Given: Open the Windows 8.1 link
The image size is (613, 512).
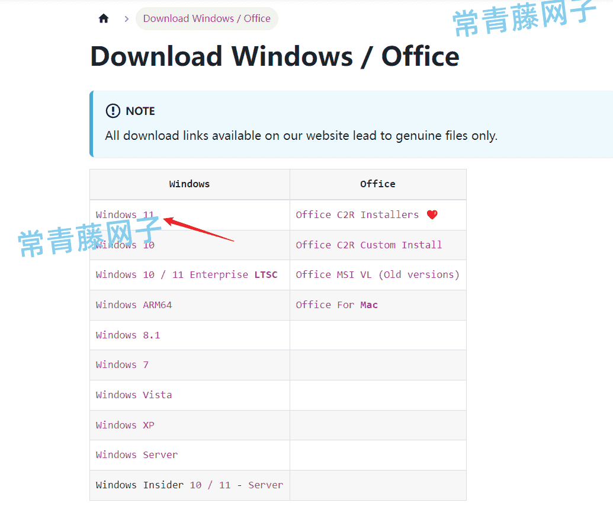Looking at the screenshot, I should (x=128, y=335).
